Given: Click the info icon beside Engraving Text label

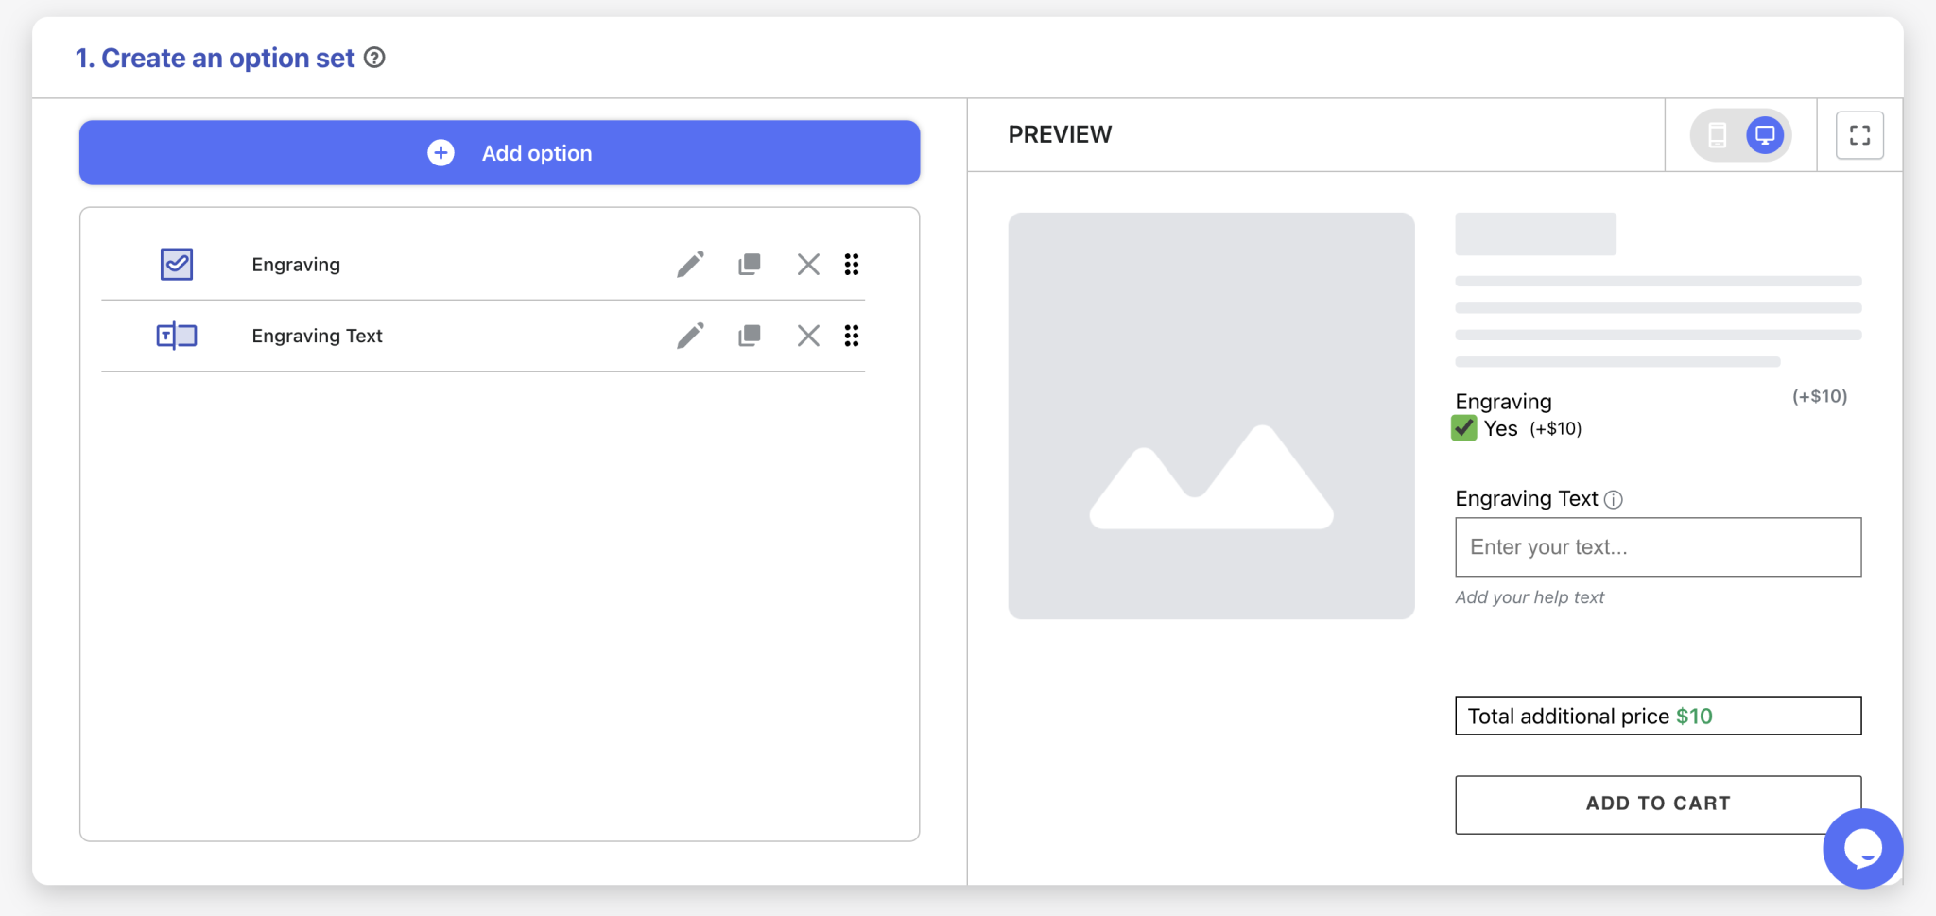Looking at the screenshot, I should (1614, 499).
